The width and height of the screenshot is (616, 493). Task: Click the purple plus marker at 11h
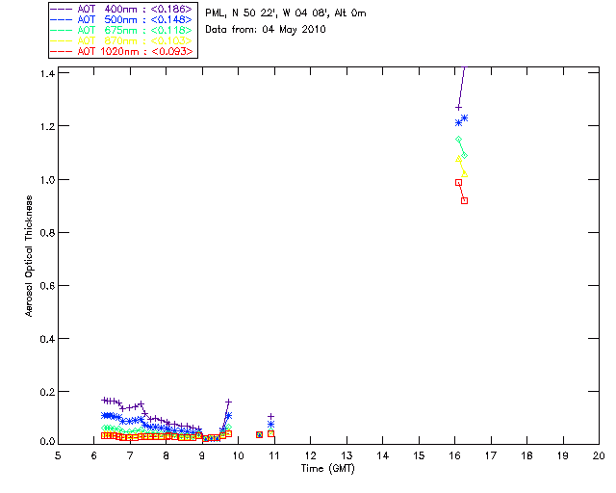pyautogui.click(x=270, y=416)
